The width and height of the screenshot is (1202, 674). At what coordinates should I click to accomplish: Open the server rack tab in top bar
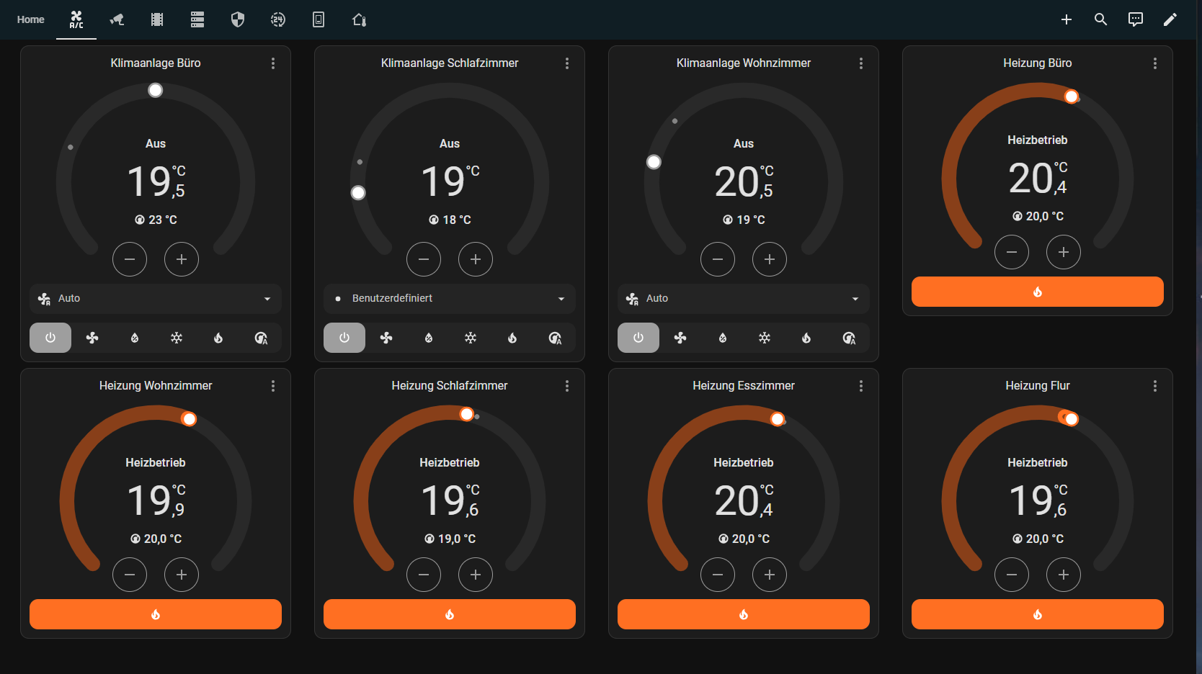(x=197, y=19)
